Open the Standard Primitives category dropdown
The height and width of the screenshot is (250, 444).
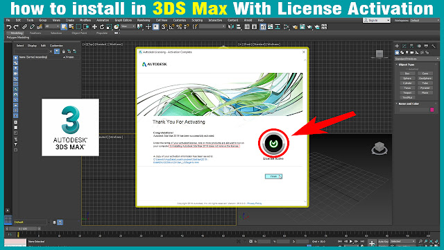click(x=417, y=58)
